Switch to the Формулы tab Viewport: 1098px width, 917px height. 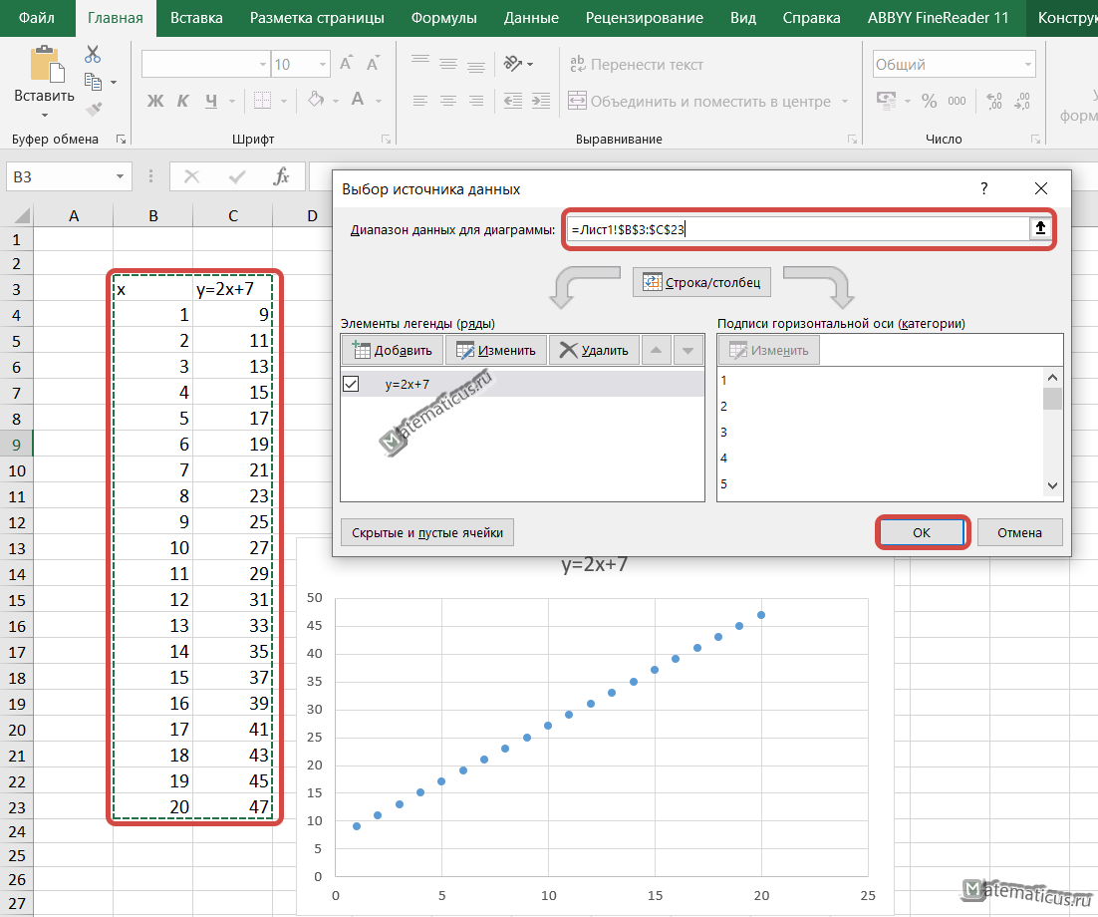click(443, 18)
